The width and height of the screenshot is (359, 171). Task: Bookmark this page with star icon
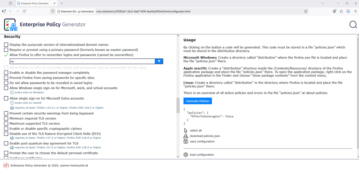click(306, 11)
